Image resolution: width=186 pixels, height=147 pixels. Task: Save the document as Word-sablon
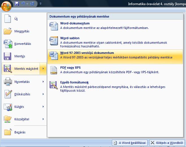click(115, 42)
